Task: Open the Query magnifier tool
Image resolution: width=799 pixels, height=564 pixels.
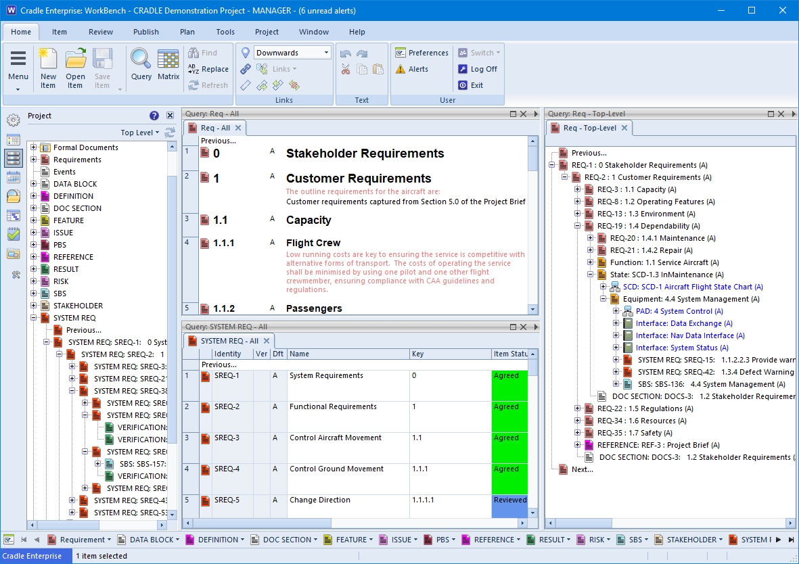Action: click(x=141, y=65)
